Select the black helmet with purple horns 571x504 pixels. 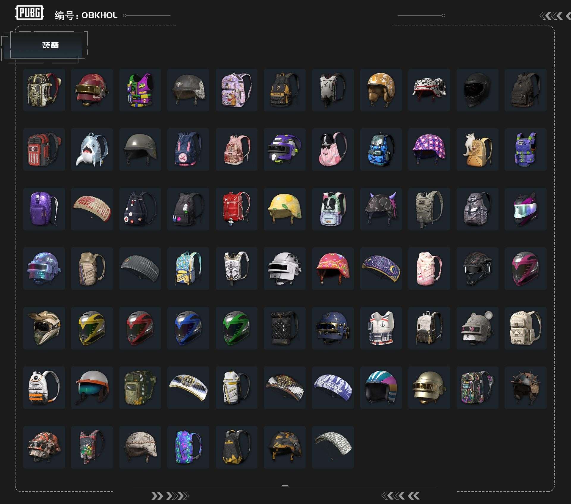381,209
